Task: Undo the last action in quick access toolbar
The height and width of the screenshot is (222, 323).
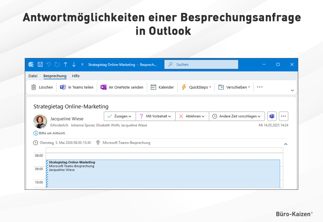Action: [x=48, y=64]
